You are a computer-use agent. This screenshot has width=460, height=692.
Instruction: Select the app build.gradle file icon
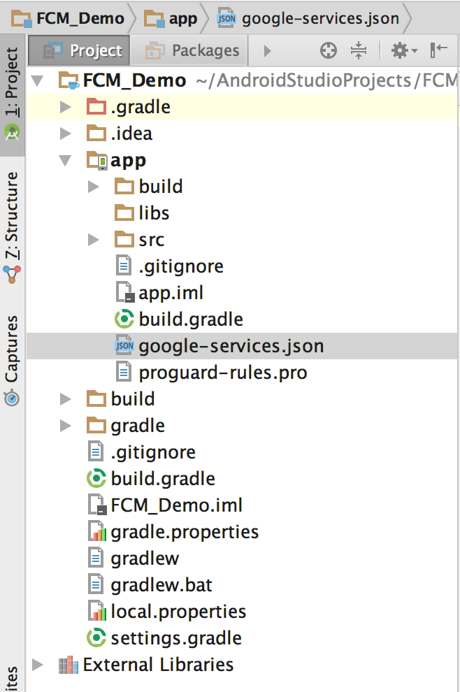pyautogui.click(x=124, y=319)
